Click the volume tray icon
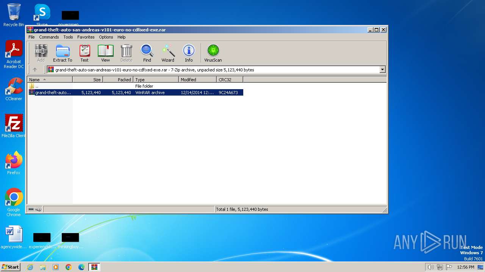The height and width of the screenshot is (272, 485). [430, 267]
